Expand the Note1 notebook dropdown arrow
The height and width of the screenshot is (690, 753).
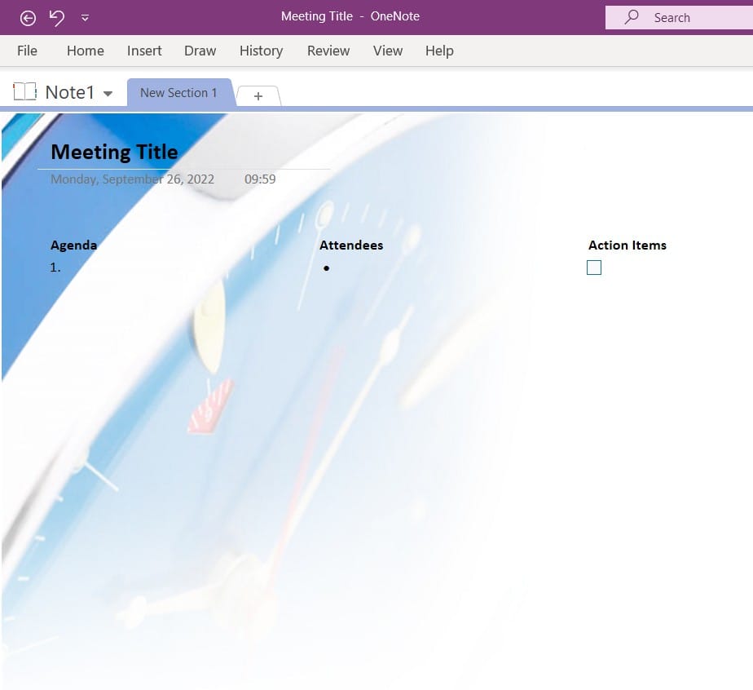108,94
